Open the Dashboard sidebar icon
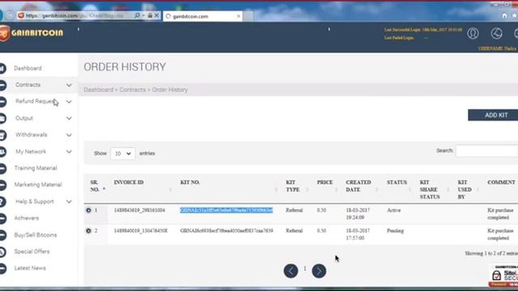 [x=2, y=68]
